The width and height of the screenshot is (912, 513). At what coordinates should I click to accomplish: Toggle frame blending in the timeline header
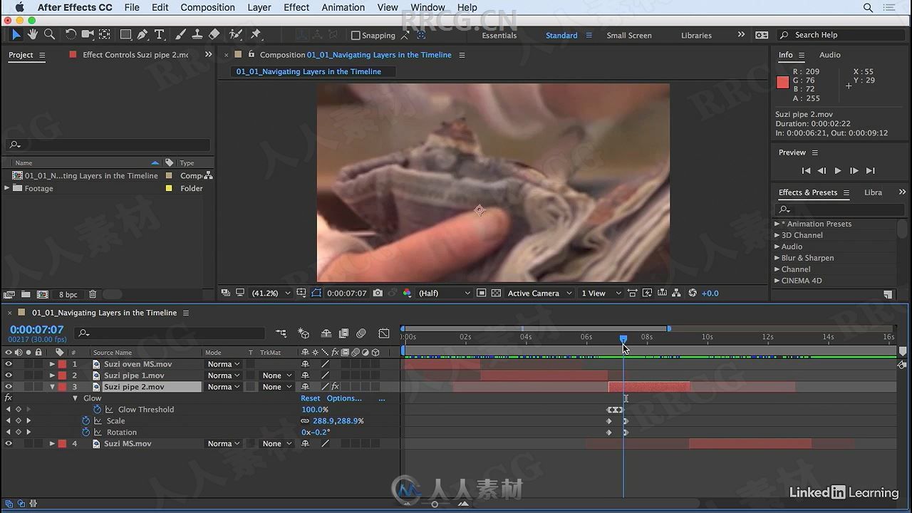[343, 333]
